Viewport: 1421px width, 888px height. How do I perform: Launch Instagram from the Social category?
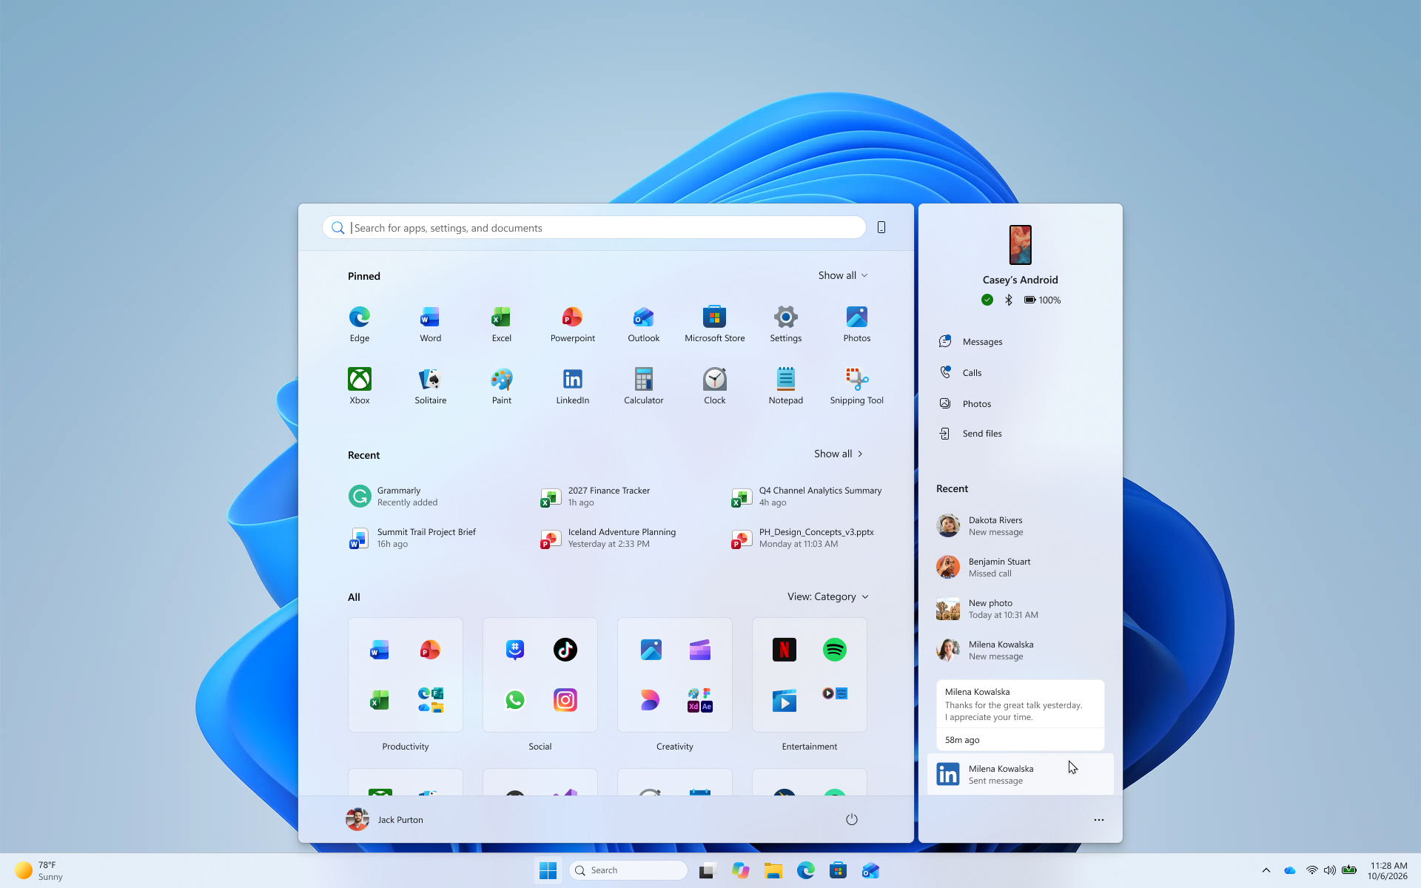coord(565,700)
